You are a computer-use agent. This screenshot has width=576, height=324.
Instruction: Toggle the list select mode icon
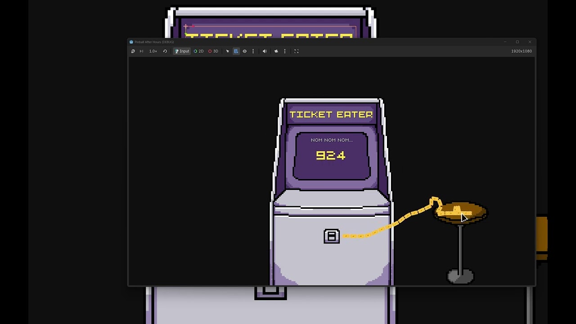(236, 51)
